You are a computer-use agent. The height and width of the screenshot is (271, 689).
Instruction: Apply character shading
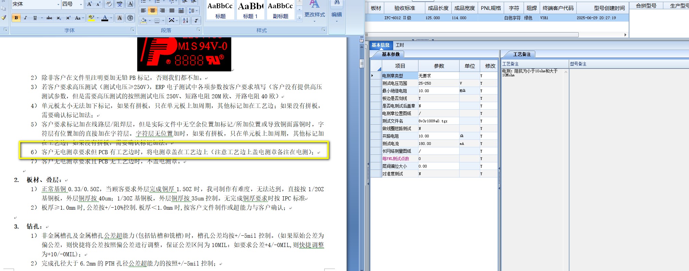coord(120,18)
